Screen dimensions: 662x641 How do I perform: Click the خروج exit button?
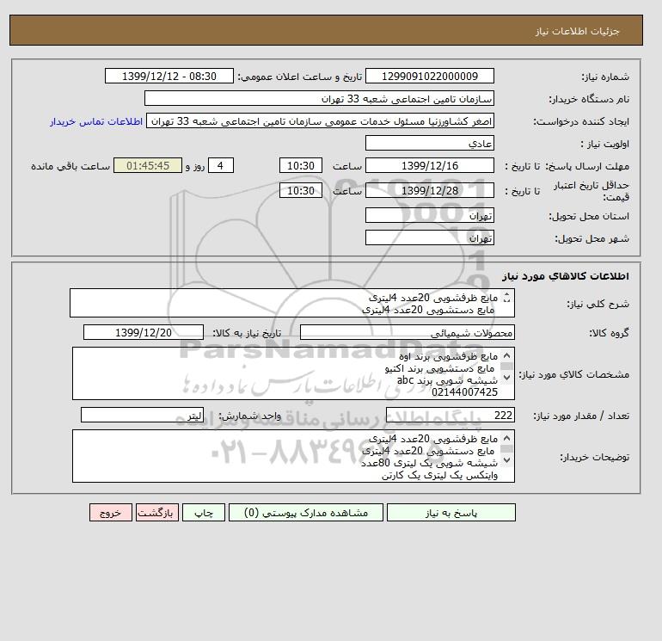tap(111, 513)
